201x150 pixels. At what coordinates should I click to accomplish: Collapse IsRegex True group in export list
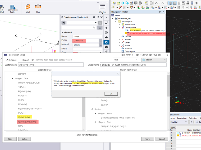click(12, 78)
